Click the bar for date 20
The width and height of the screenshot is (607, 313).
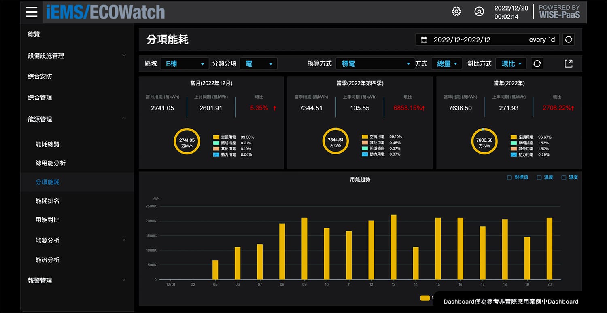pos(549,249)
